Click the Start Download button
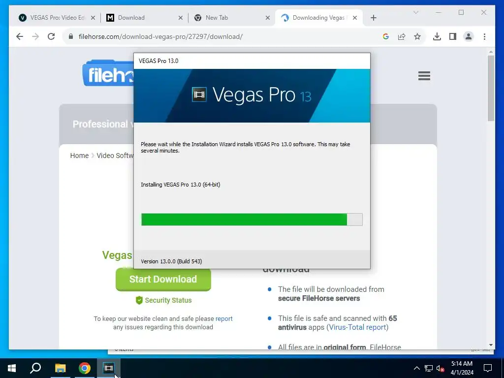The height and width of the screenshot is (378, 504). [163, 279]
